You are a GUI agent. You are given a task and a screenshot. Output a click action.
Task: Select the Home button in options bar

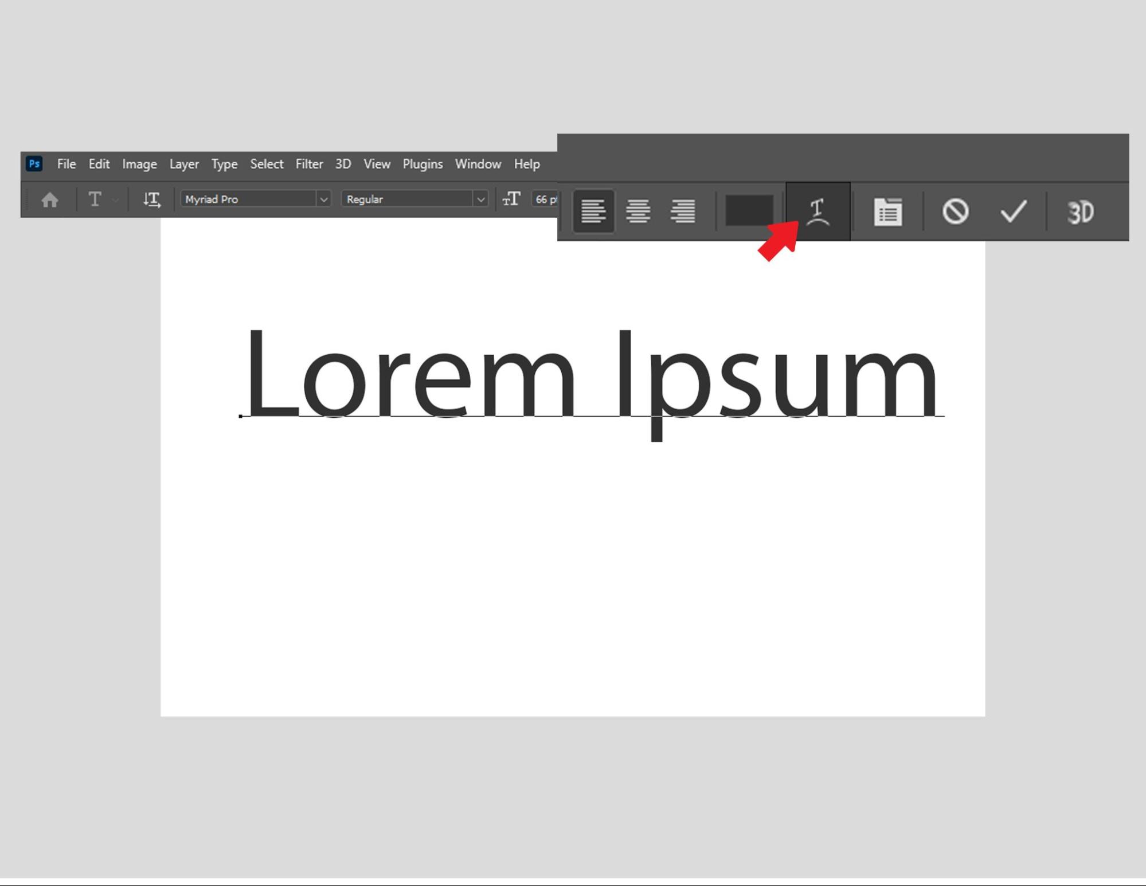(x=49, y=199)
